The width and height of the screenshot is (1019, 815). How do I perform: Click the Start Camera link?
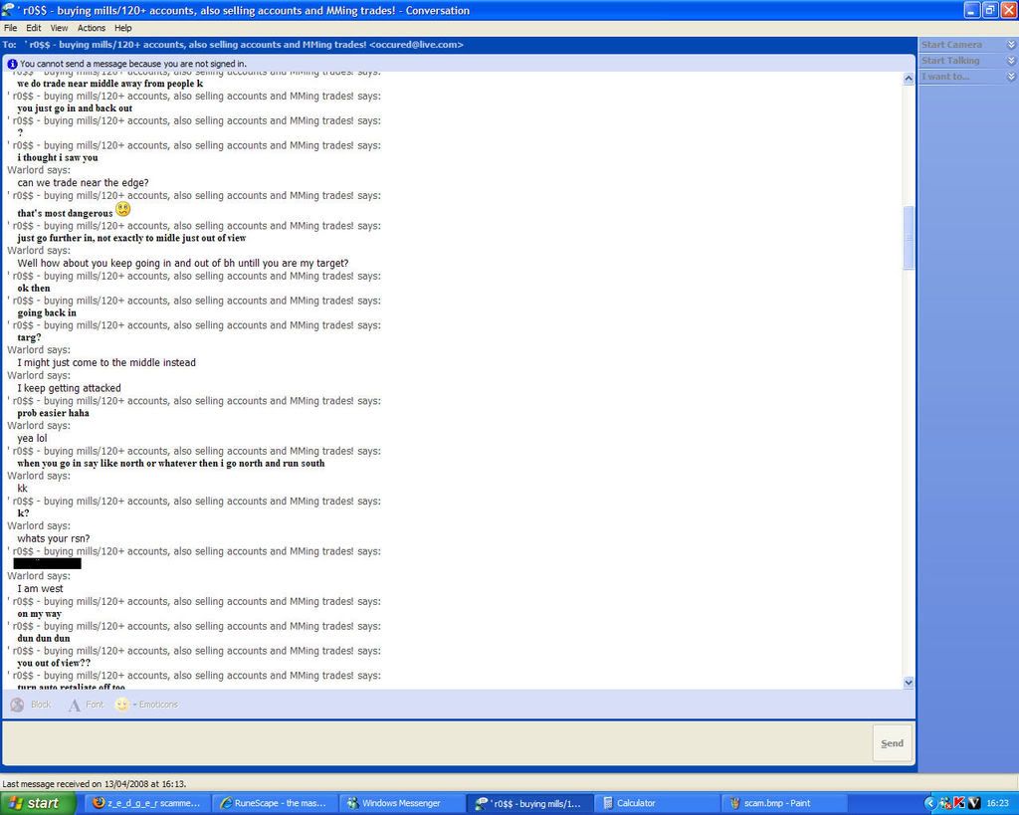(951, 45)
